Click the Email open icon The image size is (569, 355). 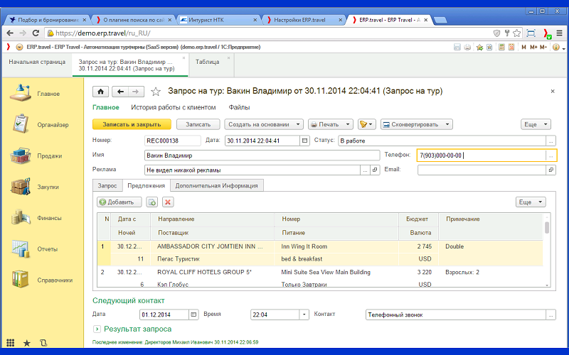coord(551,170)
